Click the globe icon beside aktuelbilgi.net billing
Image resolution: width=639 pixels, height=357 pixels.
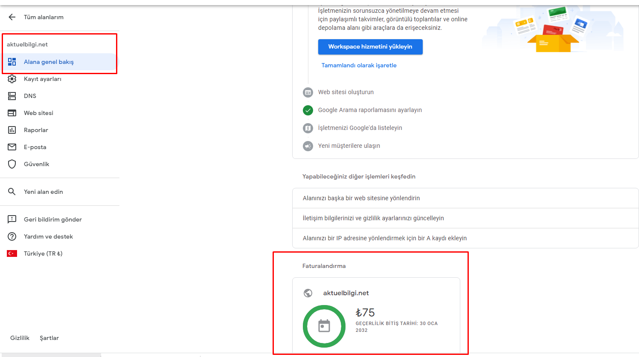click(308, 293)
